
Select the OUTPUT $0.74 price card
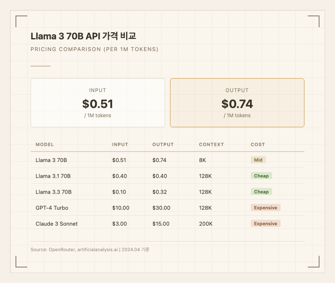(x=237, y=103)
